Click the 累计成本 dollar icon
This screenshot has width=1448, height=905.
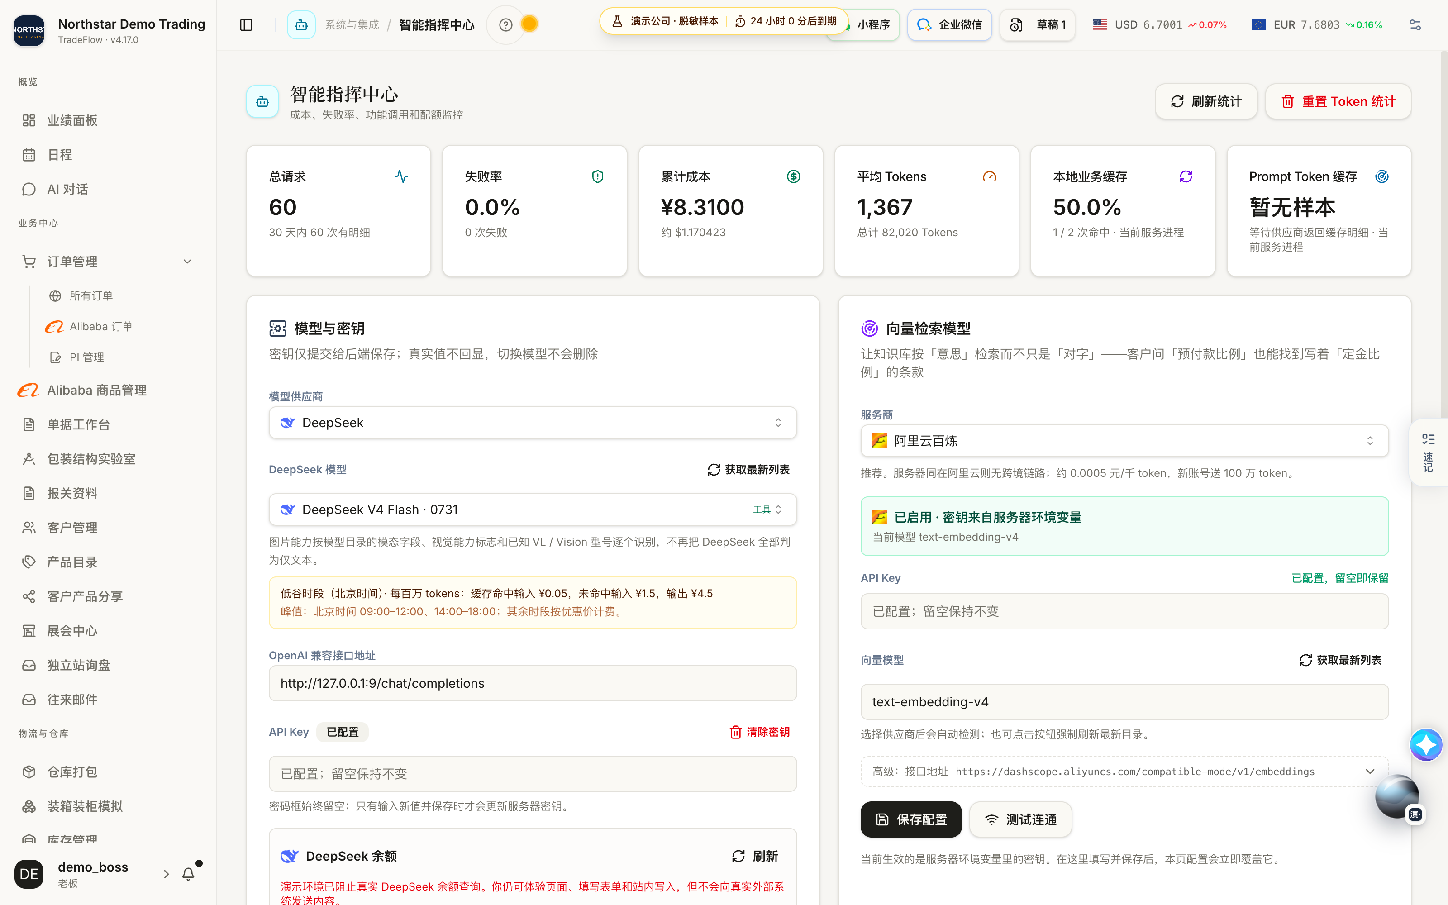tap(793, 176)
